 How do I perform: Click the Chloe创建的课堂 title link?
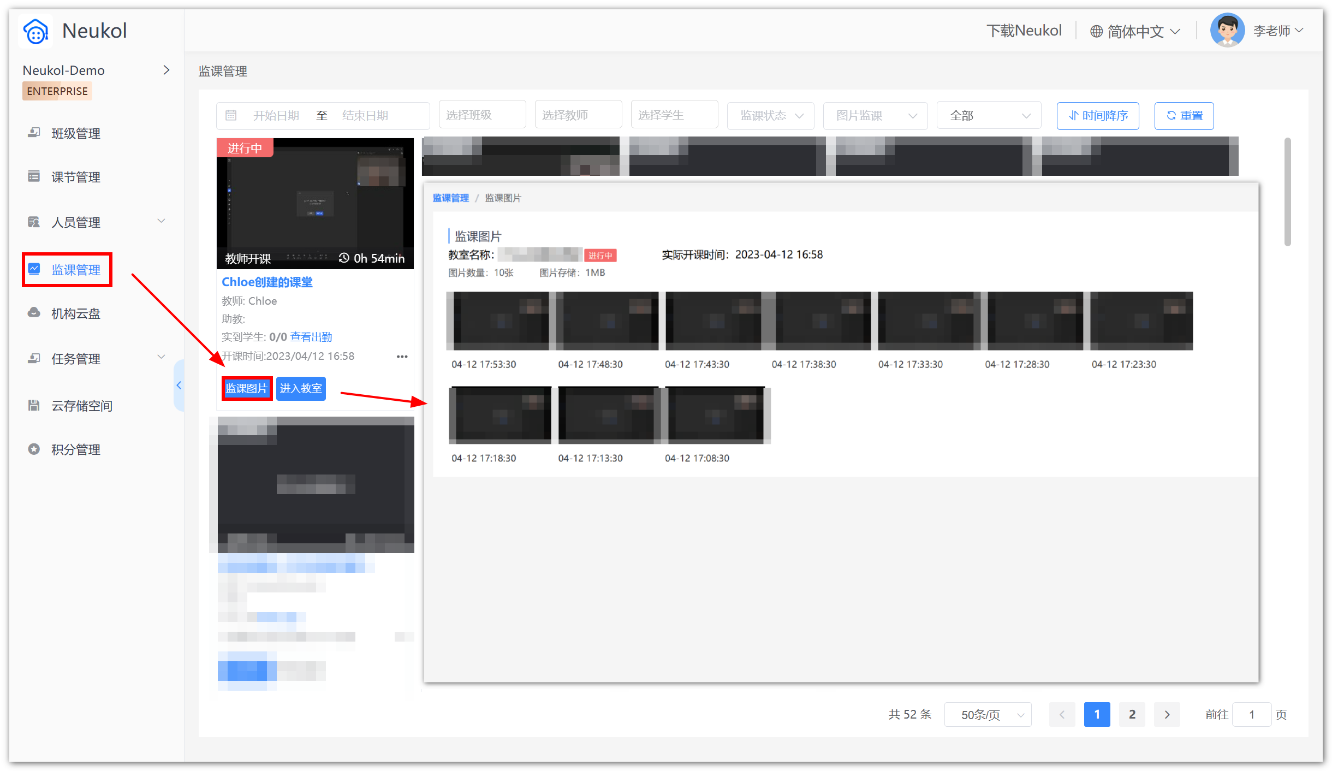267,282
